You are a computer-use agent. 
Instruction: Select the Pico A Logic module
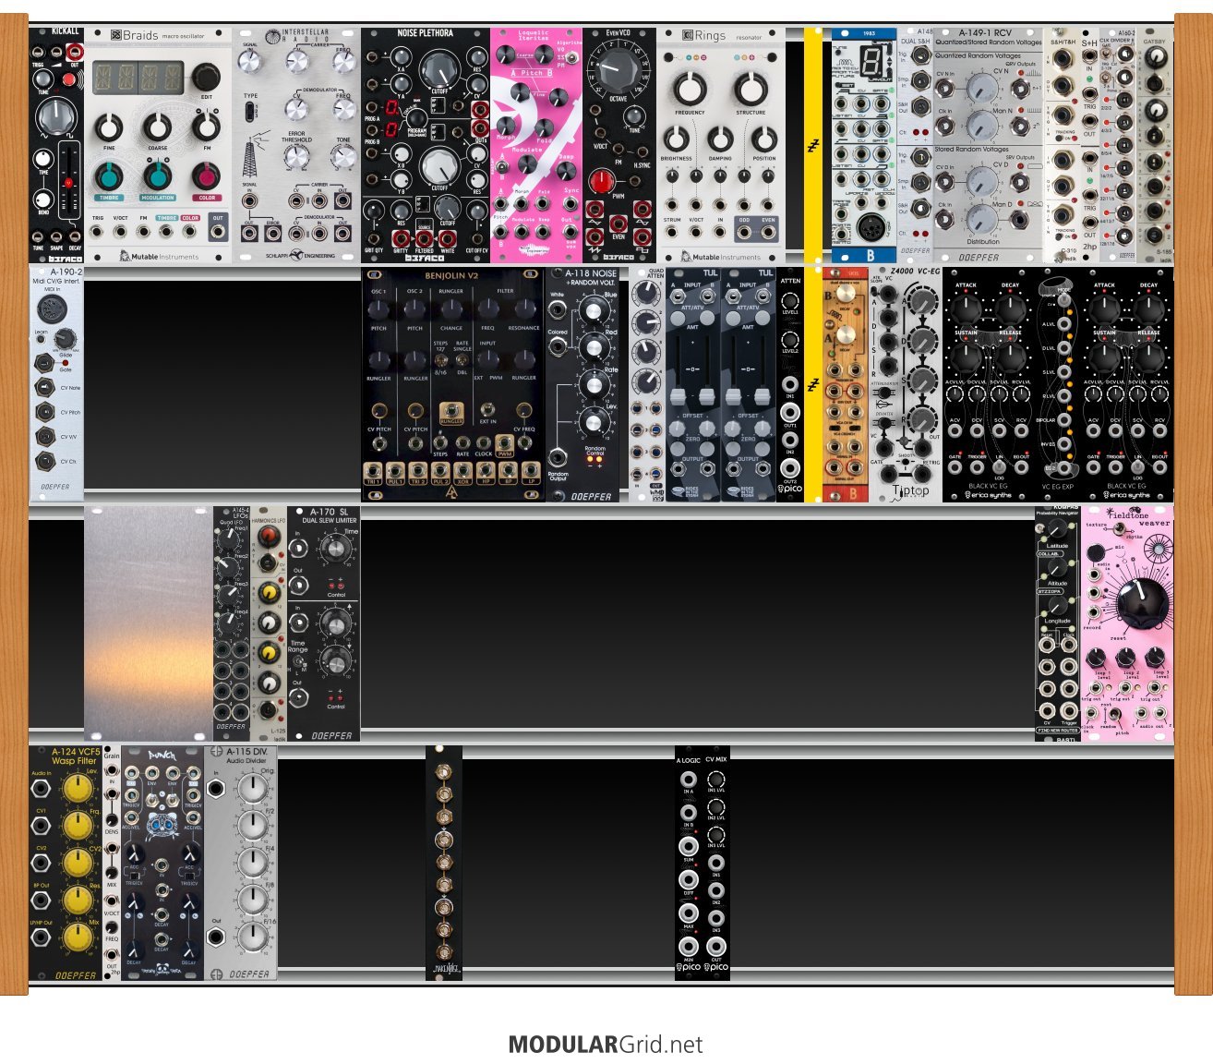(x=689, y=863)
